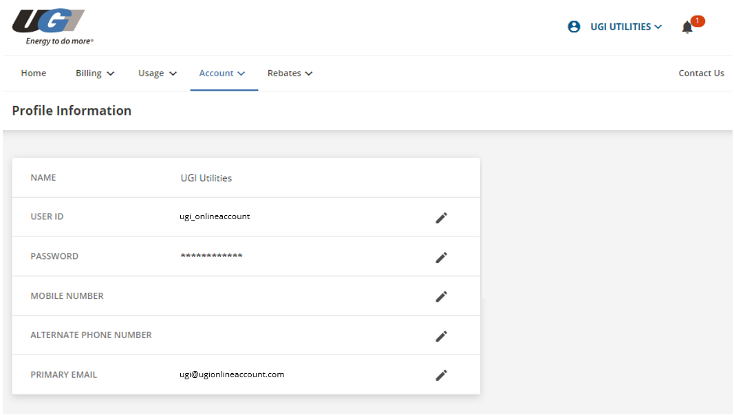Edit the User ID with pencil icon

(x=442, y=218)
